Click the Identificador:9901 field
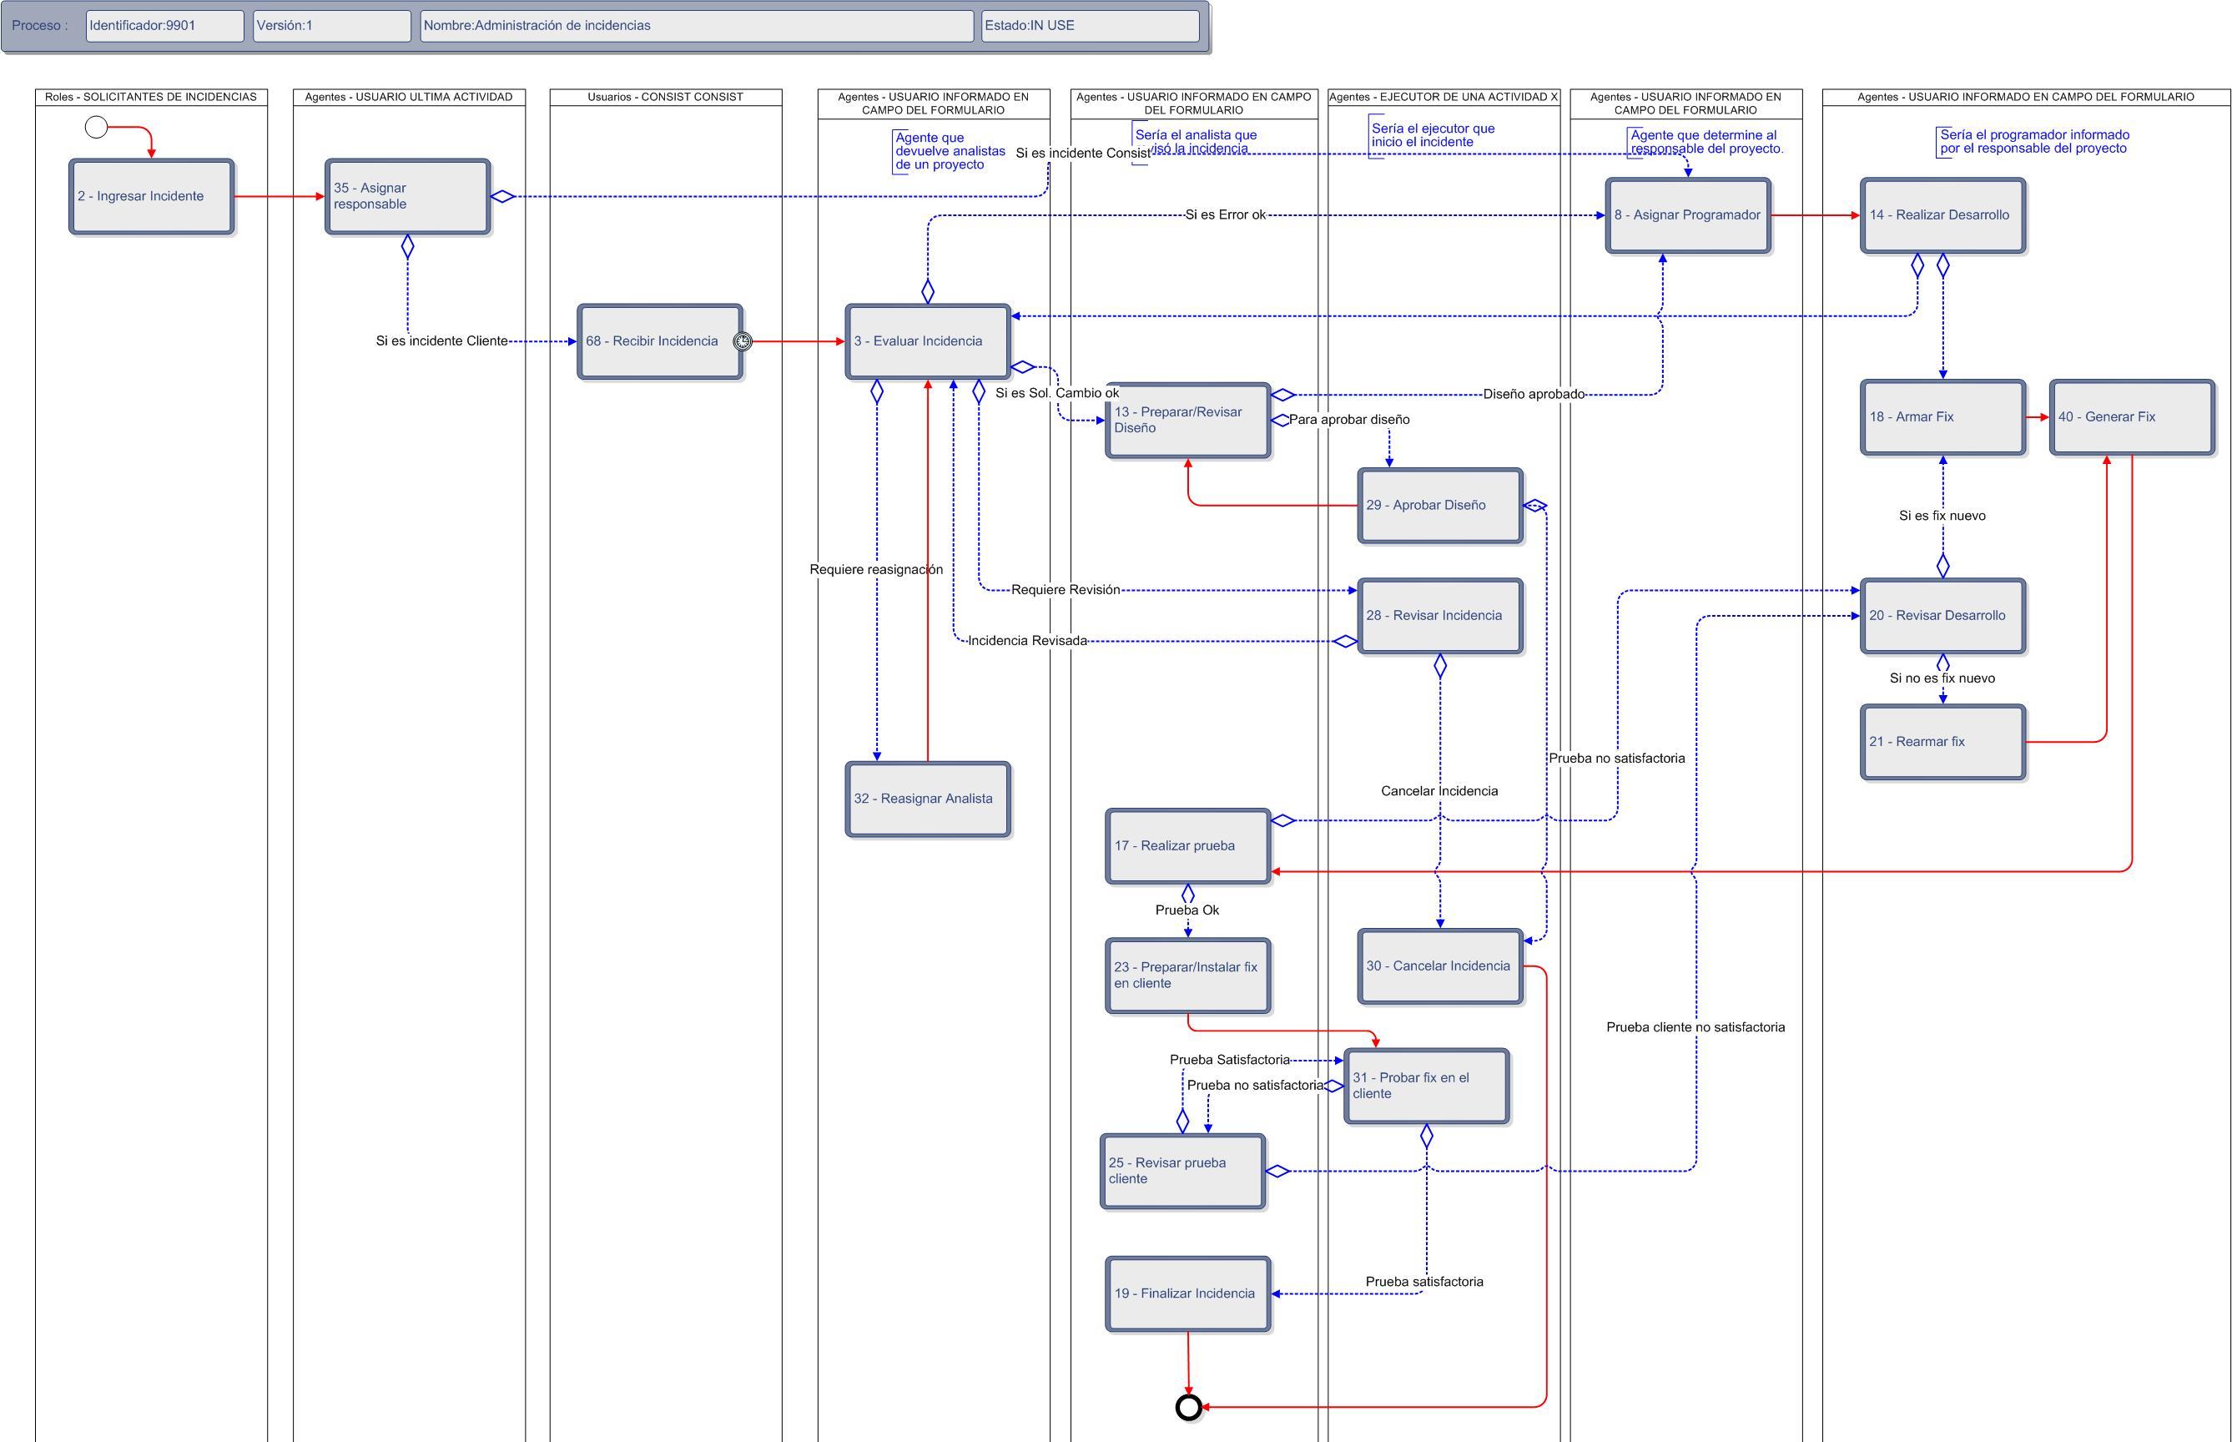2232x1442 pixels. (164, 26)
